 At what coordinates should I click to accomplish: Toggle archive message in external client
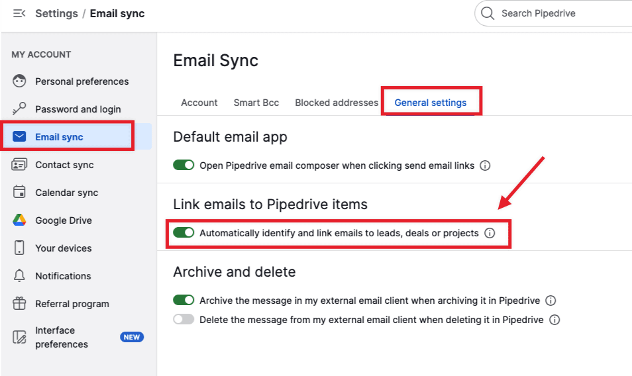click(184, 301)
